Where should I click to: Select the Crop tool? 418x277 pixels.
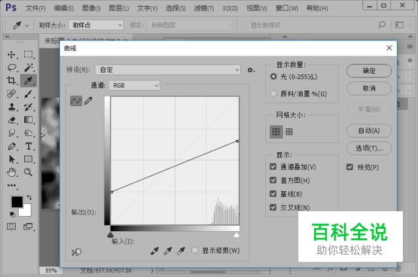click(11, 80)
